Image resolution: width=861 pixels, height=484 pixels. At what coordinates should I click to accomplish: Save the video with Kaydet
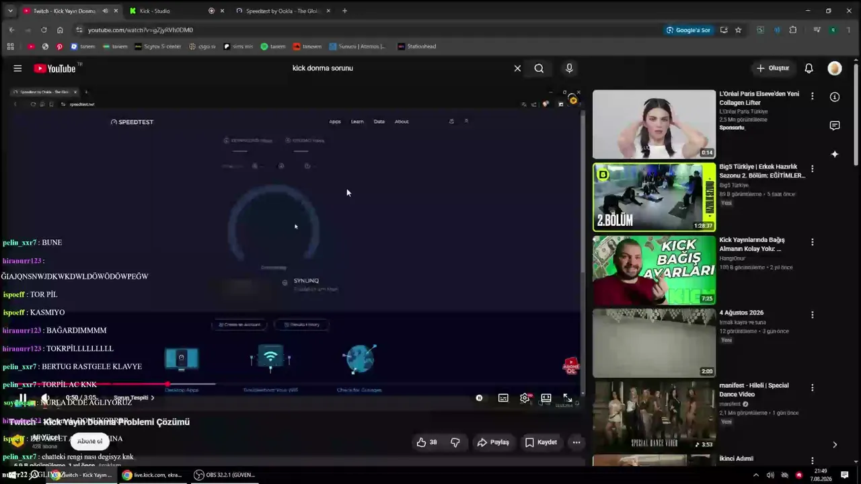541,442
